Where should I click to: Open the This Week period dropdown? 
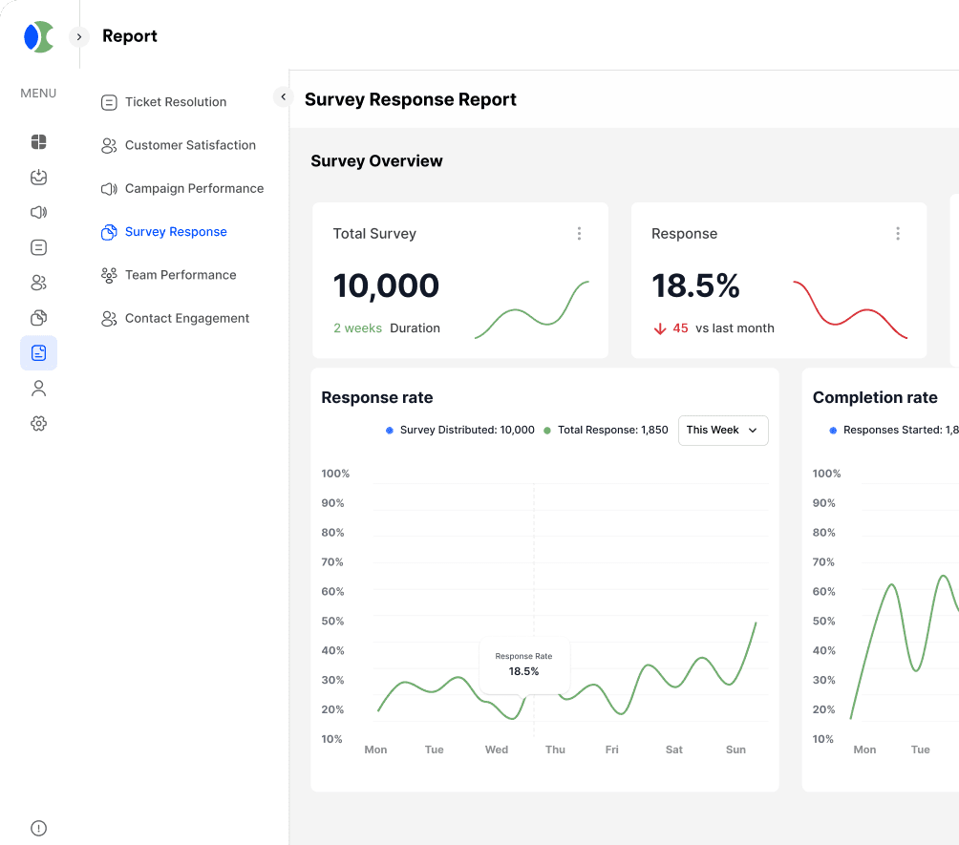[x=723, y=431]
